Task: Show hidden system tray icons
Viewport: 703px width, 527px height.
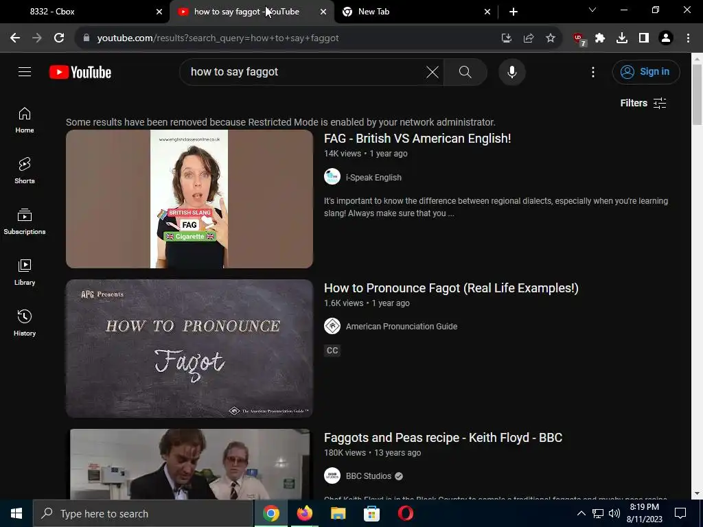Action: 581,513
